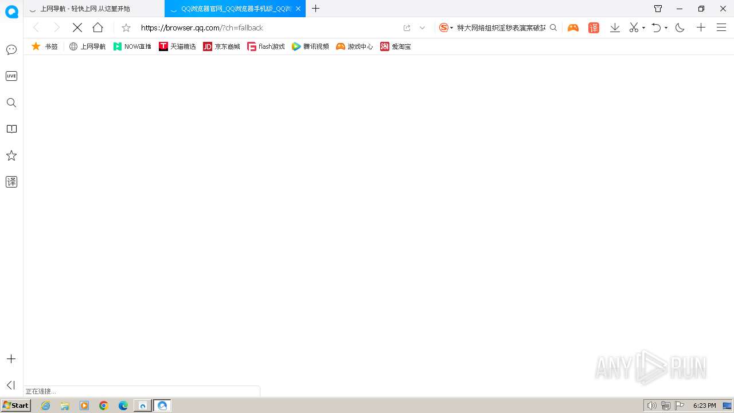Add a sidebar app with plus icon
The image size is (734, 413).
11,359
